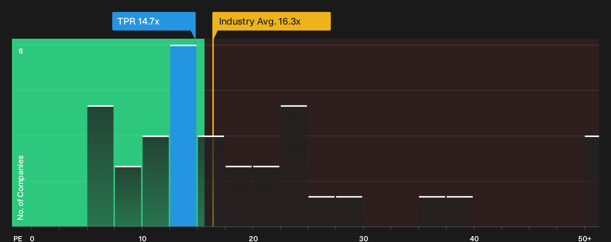The height and width of the screenshot is (242, 611).
Task: Click the x-axis label 30
Action: click(x=364, y=239)
